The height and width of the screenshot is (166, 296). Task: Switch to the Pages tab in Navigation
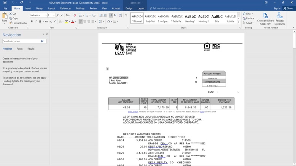point(19,49)
